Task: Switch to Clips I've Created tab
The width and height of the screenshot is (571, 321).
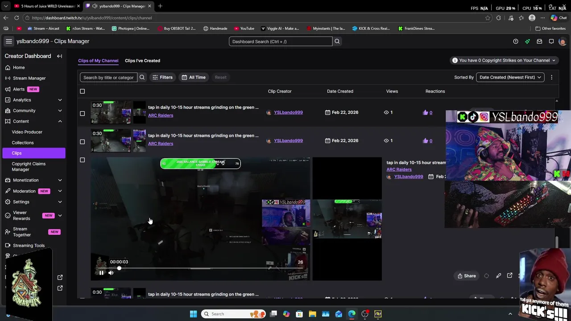Action: point(142,61)
